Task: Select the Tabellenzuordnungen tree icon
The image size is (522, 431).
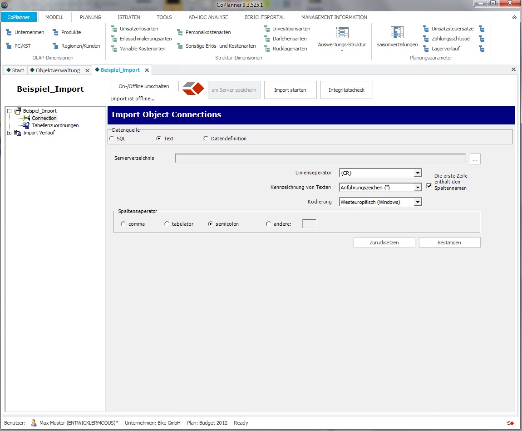Action: 26,125
